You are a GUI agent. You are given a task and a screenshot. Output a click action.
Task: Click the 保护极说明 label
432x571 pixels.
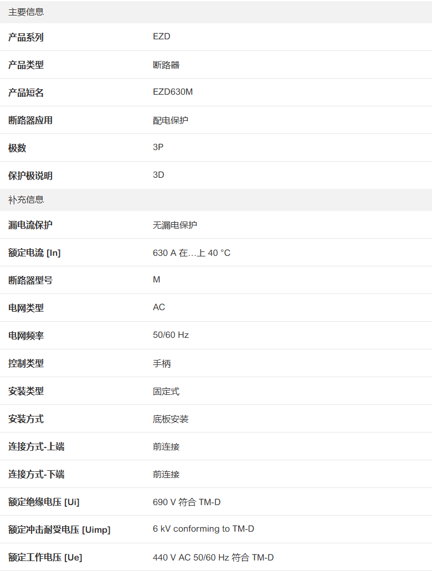pos(30,176)
